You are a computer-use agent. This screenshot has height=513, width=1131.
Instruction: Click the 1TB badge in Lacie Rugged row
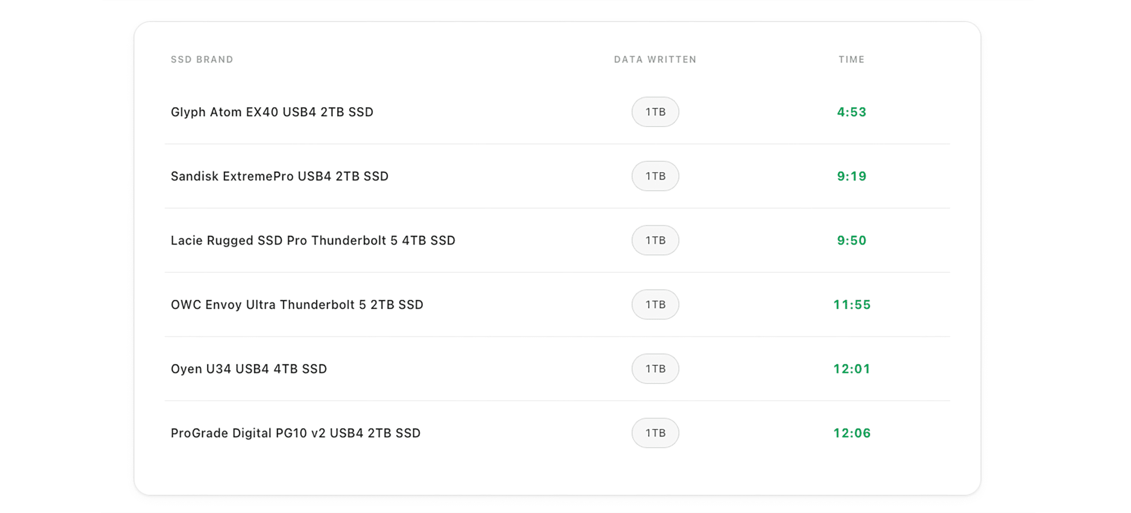click(x=655, y=240)
